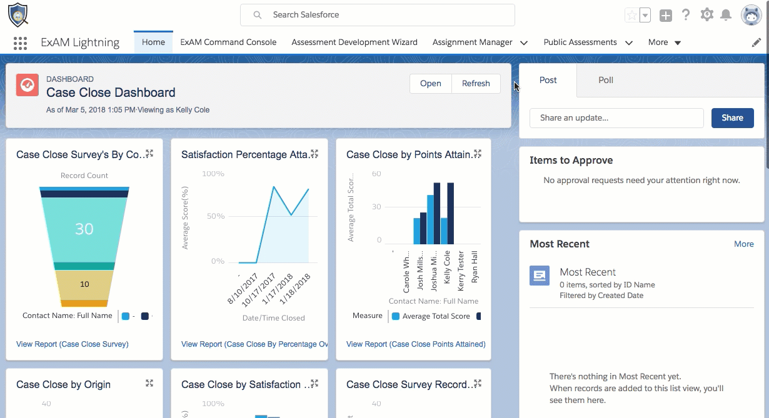Click the pencil icon to edit navigation
769x418 pixels.
click(x=756, y=42)
